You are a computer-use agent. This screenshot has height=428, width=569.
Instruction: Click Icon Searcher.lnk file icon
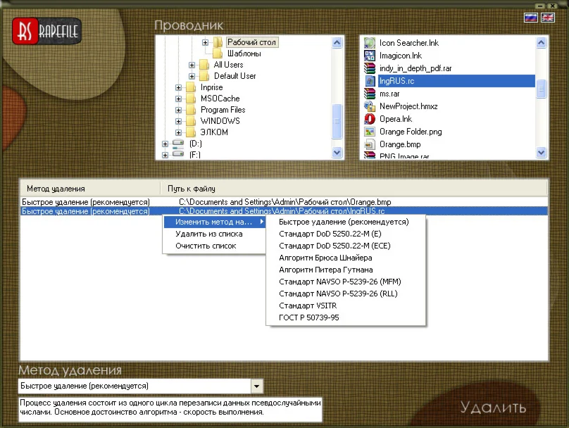click(370, 43)
